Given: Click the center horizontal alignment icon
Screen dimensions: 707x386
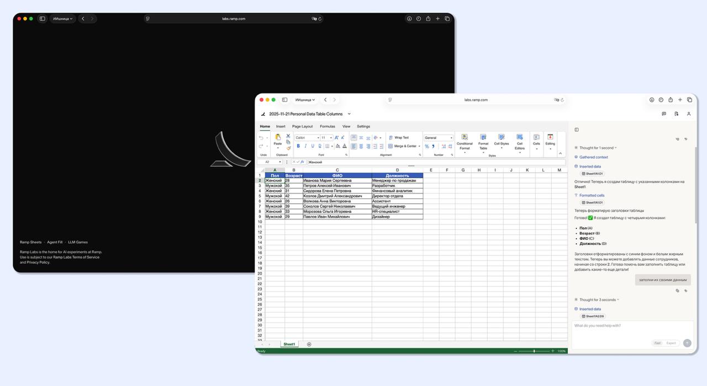Looking at the screenshot, I should (361, 146).
